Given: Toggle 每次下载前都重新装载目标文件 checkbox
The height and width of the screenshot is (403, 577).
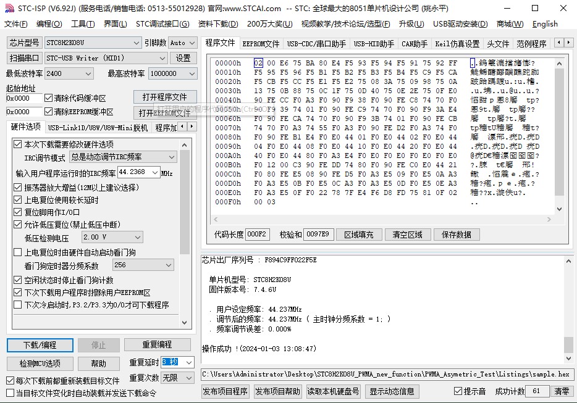Looking at the screenshot, I should [11, 381].
